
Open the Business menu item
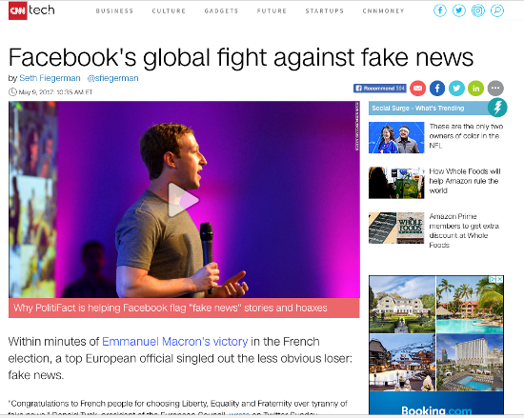tap(114, 11)
